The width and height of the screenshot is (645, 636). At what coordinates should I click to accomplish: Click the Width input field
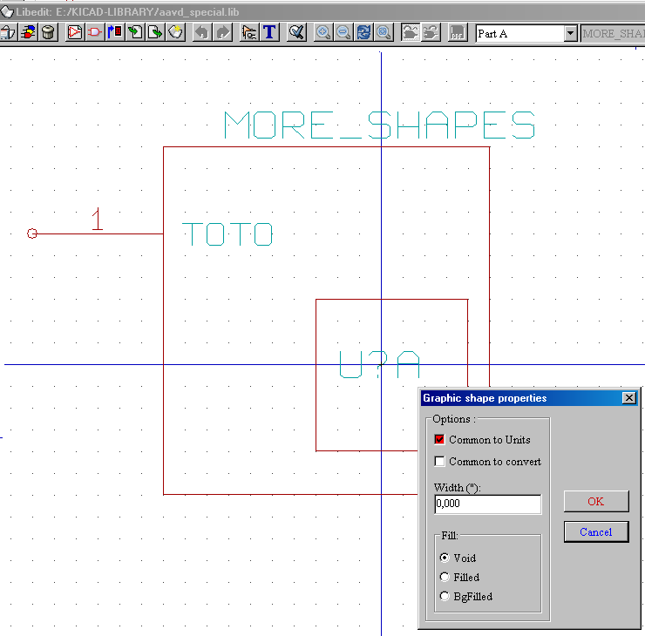coord(487,504)
